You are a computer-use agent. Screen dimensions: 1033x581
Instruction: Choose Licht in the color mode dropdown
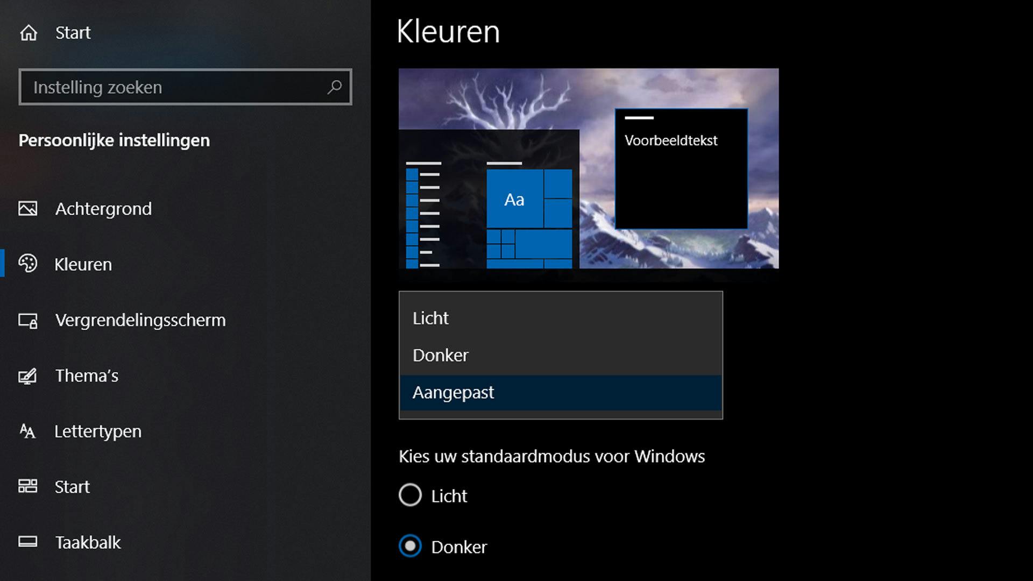coord(429,318)
